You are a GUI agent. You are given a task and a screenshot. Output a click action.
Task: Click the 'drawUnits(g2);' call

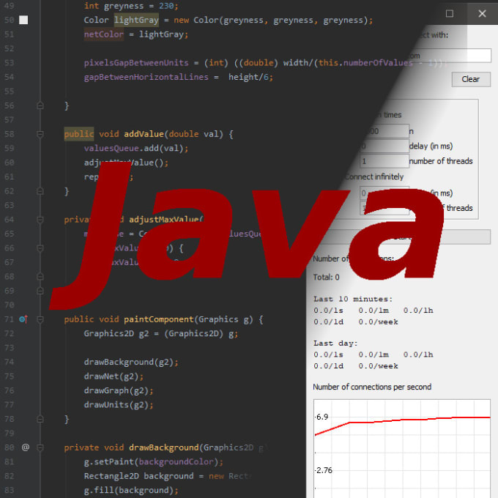[x=119, y=404]
